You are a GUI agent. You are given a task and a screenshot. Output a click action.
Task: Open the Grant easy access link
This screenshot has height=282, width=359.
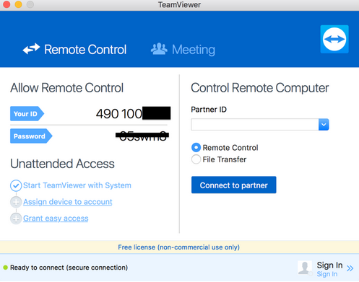56,219
